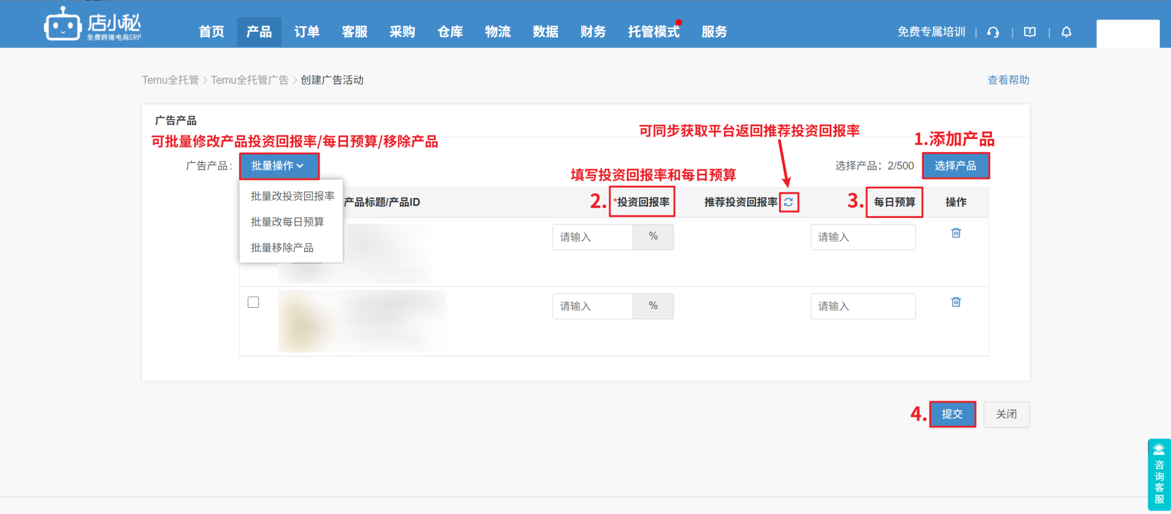Open 咨询客服 floating chat widget
Viewport: 1171px width, 514px height.
pyautogui.click(x=1159, y=474)
